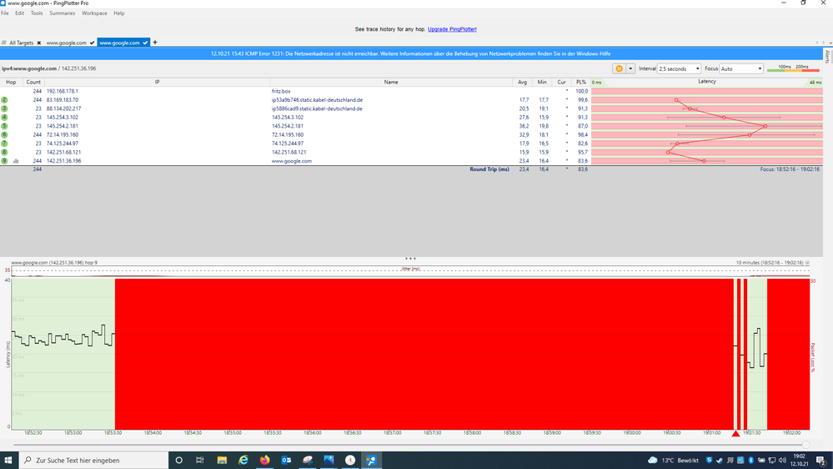
Task: Open Cortana circle icon on the taskbar
Action: [179, 460]
